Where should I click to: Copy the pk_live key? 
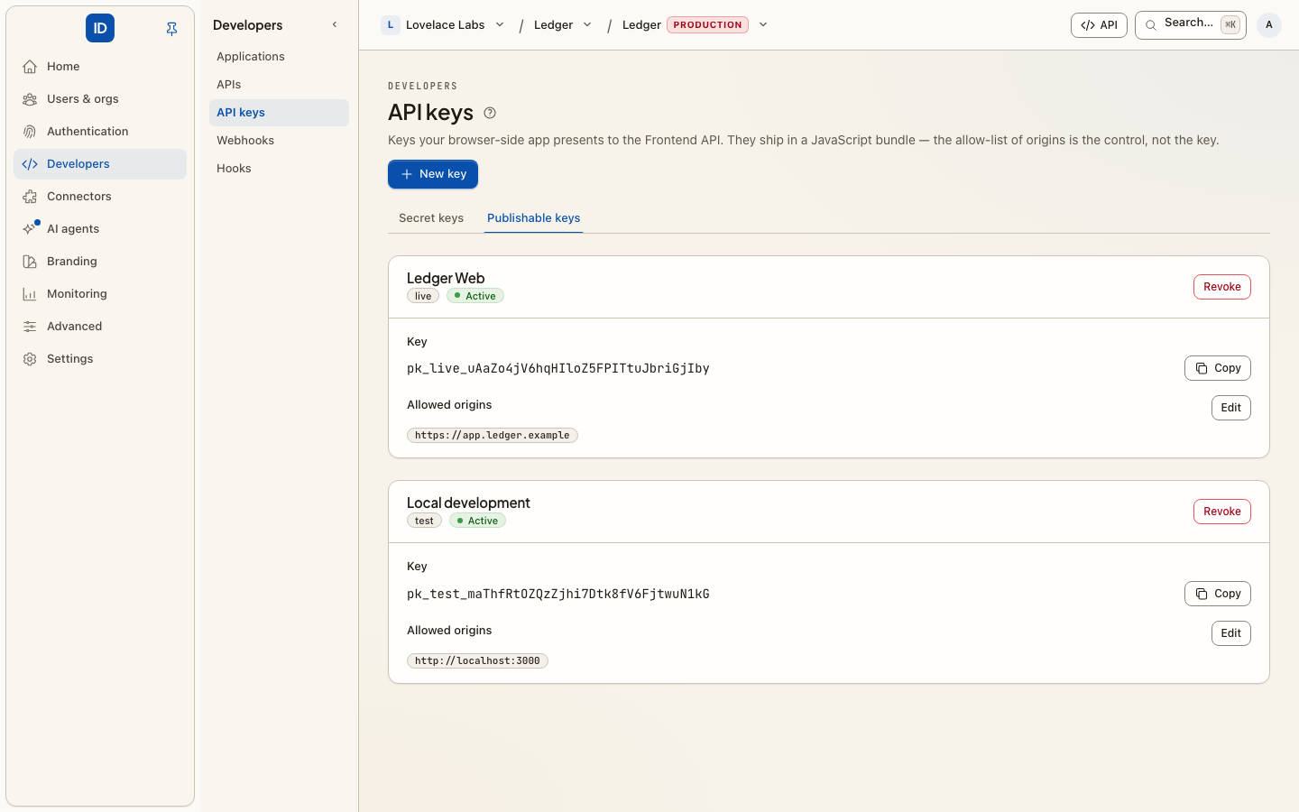coord(1217,368)
